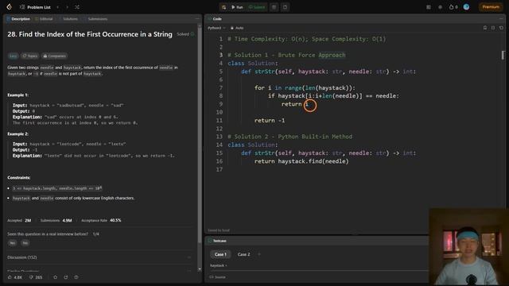Open the Problem List panel

(35, 7)
